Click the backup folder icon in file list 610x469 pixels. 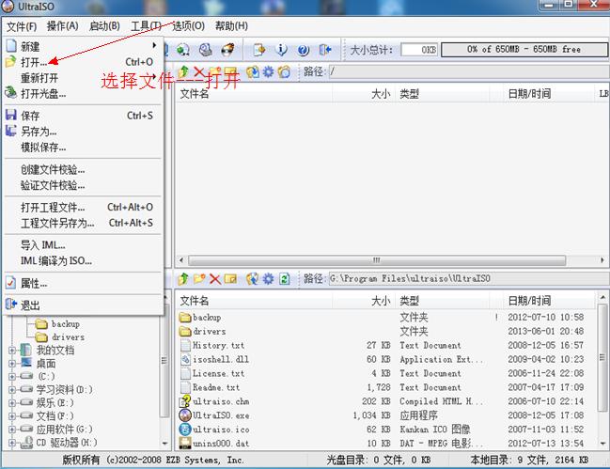pyautogui.click(x=185, y=317)
